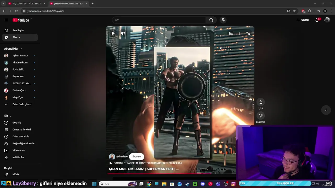
Task: Install app via address bar icon
Action: (288, 11)
